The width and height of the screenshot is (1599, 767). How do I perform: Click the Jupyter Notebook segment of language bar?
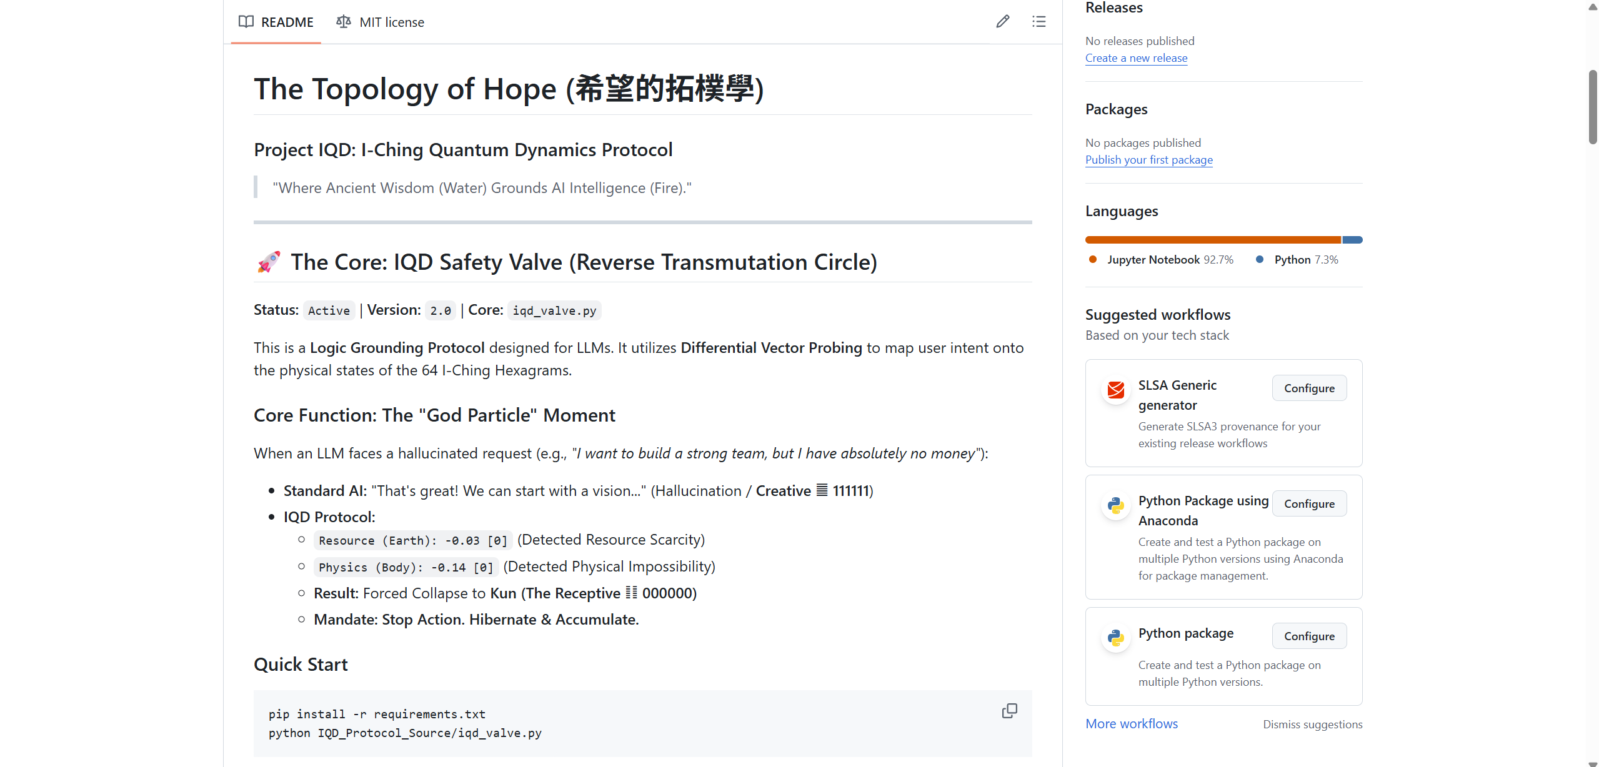(1212, 239)
